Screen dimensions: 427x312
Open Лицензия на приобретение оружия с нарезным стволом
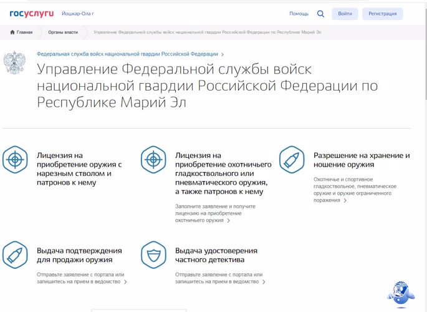[x=79, y=169]
